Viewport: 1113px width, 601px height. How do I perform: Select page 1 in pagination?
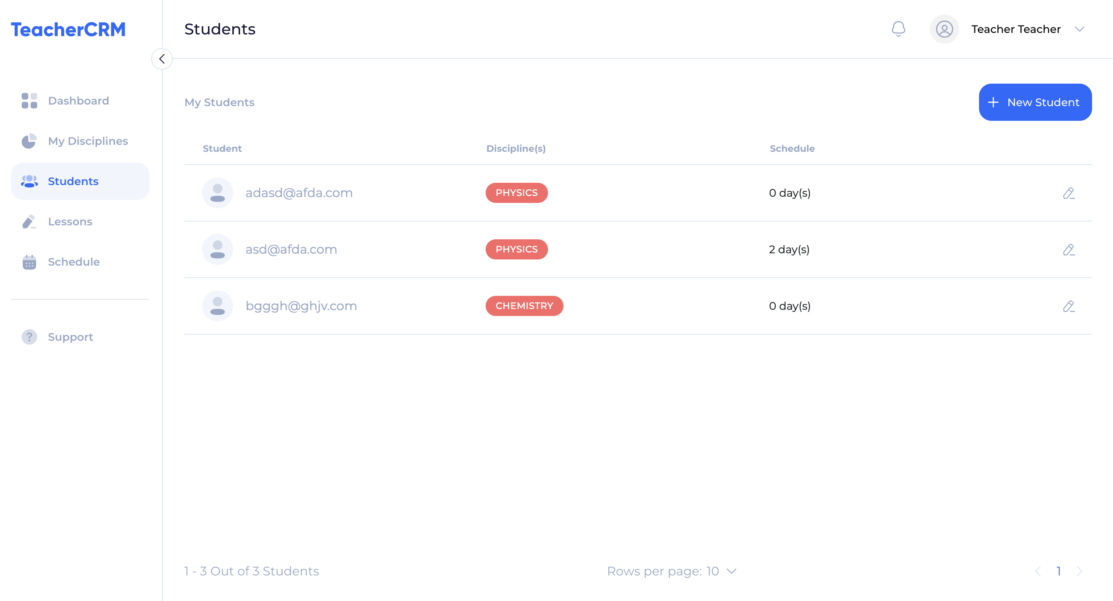click(1058, 571)
